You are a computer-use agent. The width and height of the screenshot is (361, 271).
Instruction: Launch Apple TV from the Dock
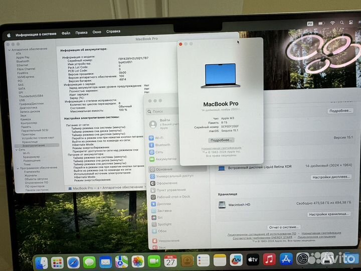(x=253, y=260)
